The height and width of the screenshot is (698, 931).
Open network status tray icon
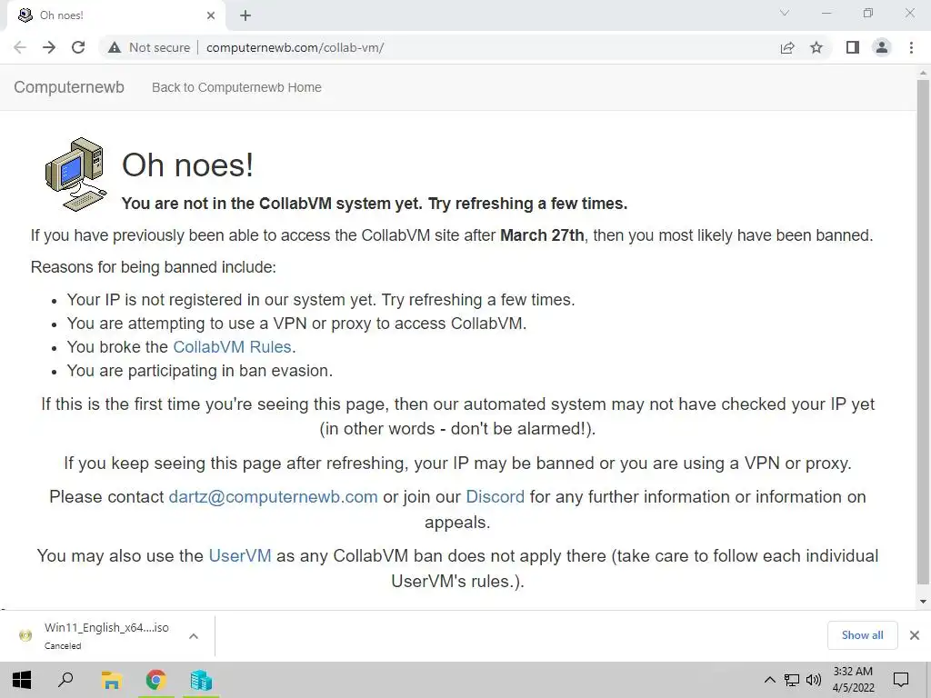792,680
